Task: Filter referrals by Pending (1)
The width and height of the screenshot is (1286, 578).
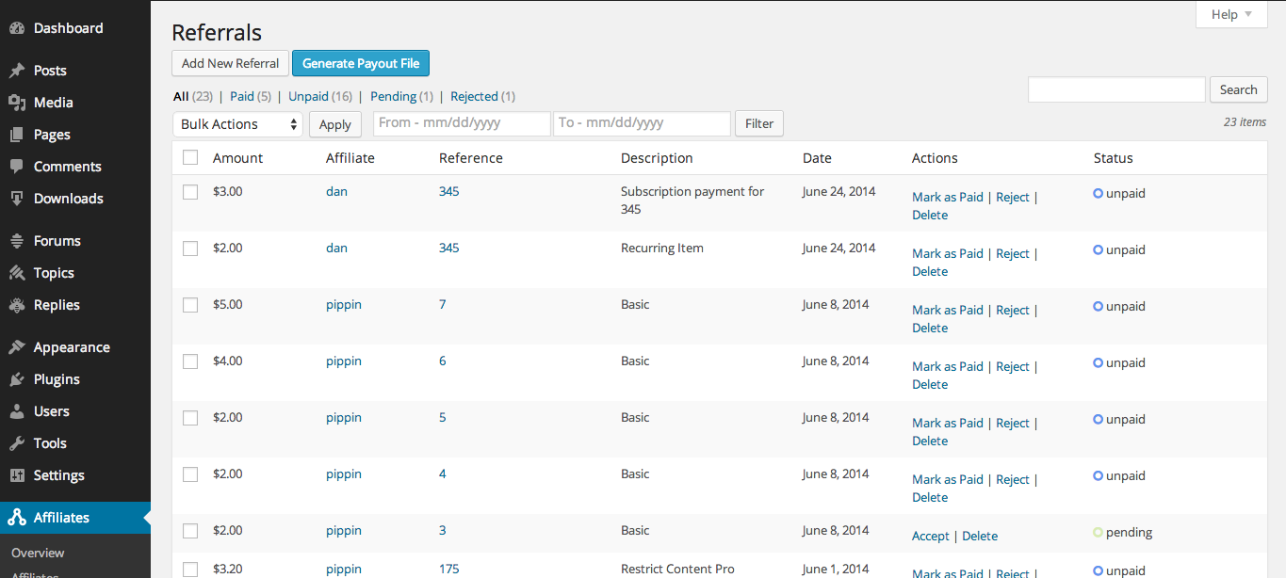Action: tap(402, 96)
